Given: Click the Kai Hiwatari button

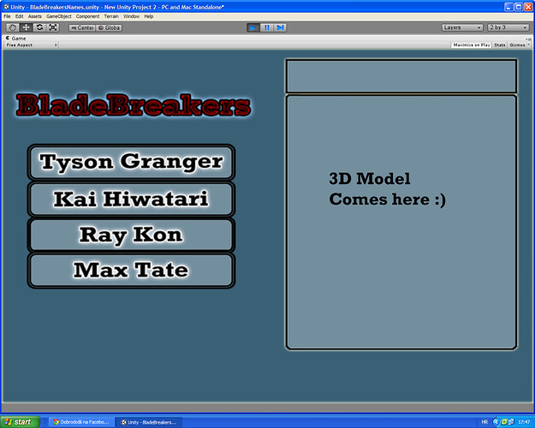Looking at the screenshot, I should [x=131, y=199].
